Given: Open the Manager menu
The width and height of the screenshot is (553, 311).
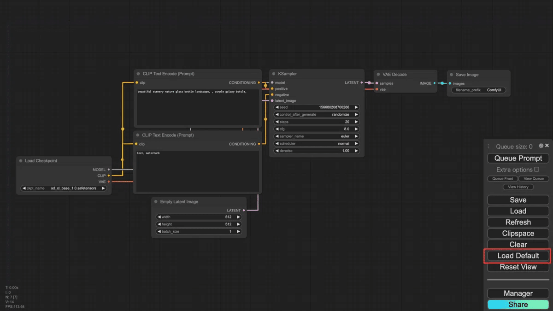Looking at the screenshot, I should point(518,293).
